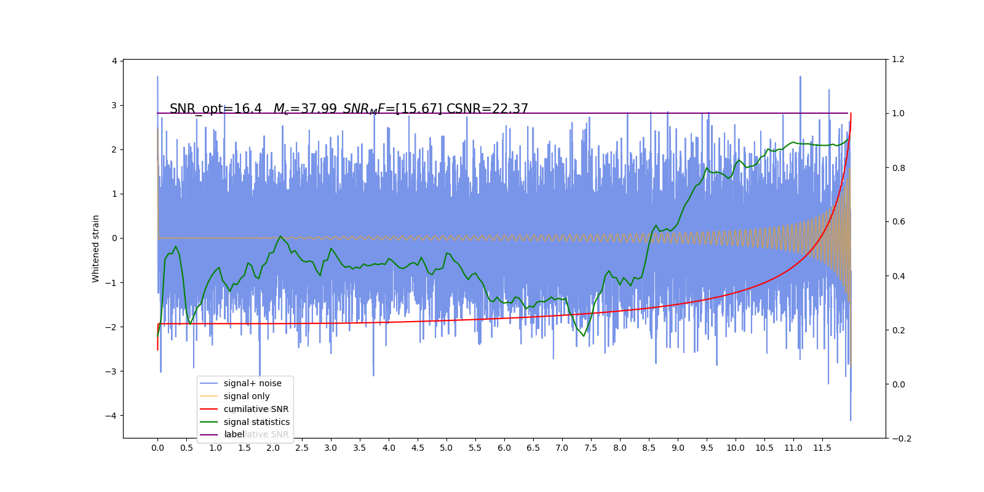Click the right y-axis tick label '1.0'

(x=898, y=114)
